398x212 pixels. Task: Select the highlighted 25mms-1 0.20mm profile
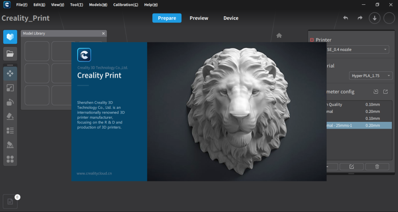click(x=359, y=125)
